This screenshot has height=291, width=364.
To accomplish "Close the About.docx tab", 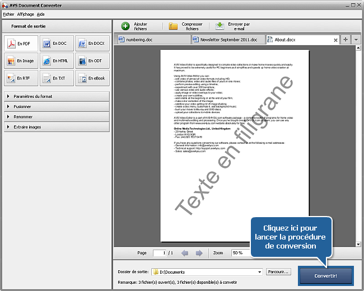I will [x=335, y=40].
